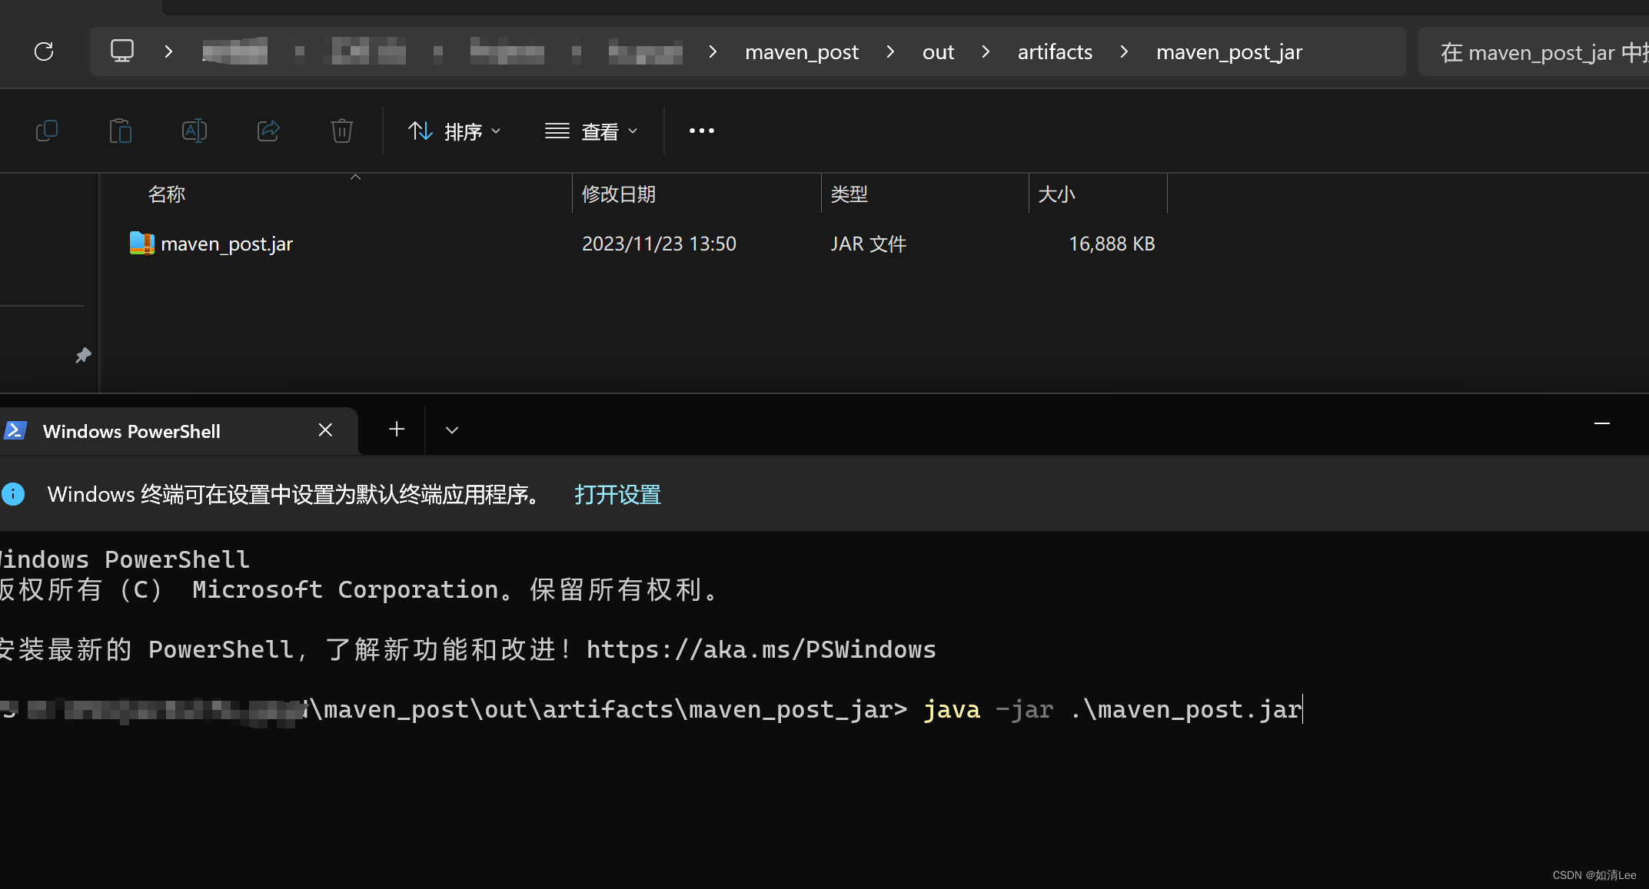The height and width of the screenshot is (889, 1649).
Task: Select the maven_post.jar file
Action: click(227, 244)
